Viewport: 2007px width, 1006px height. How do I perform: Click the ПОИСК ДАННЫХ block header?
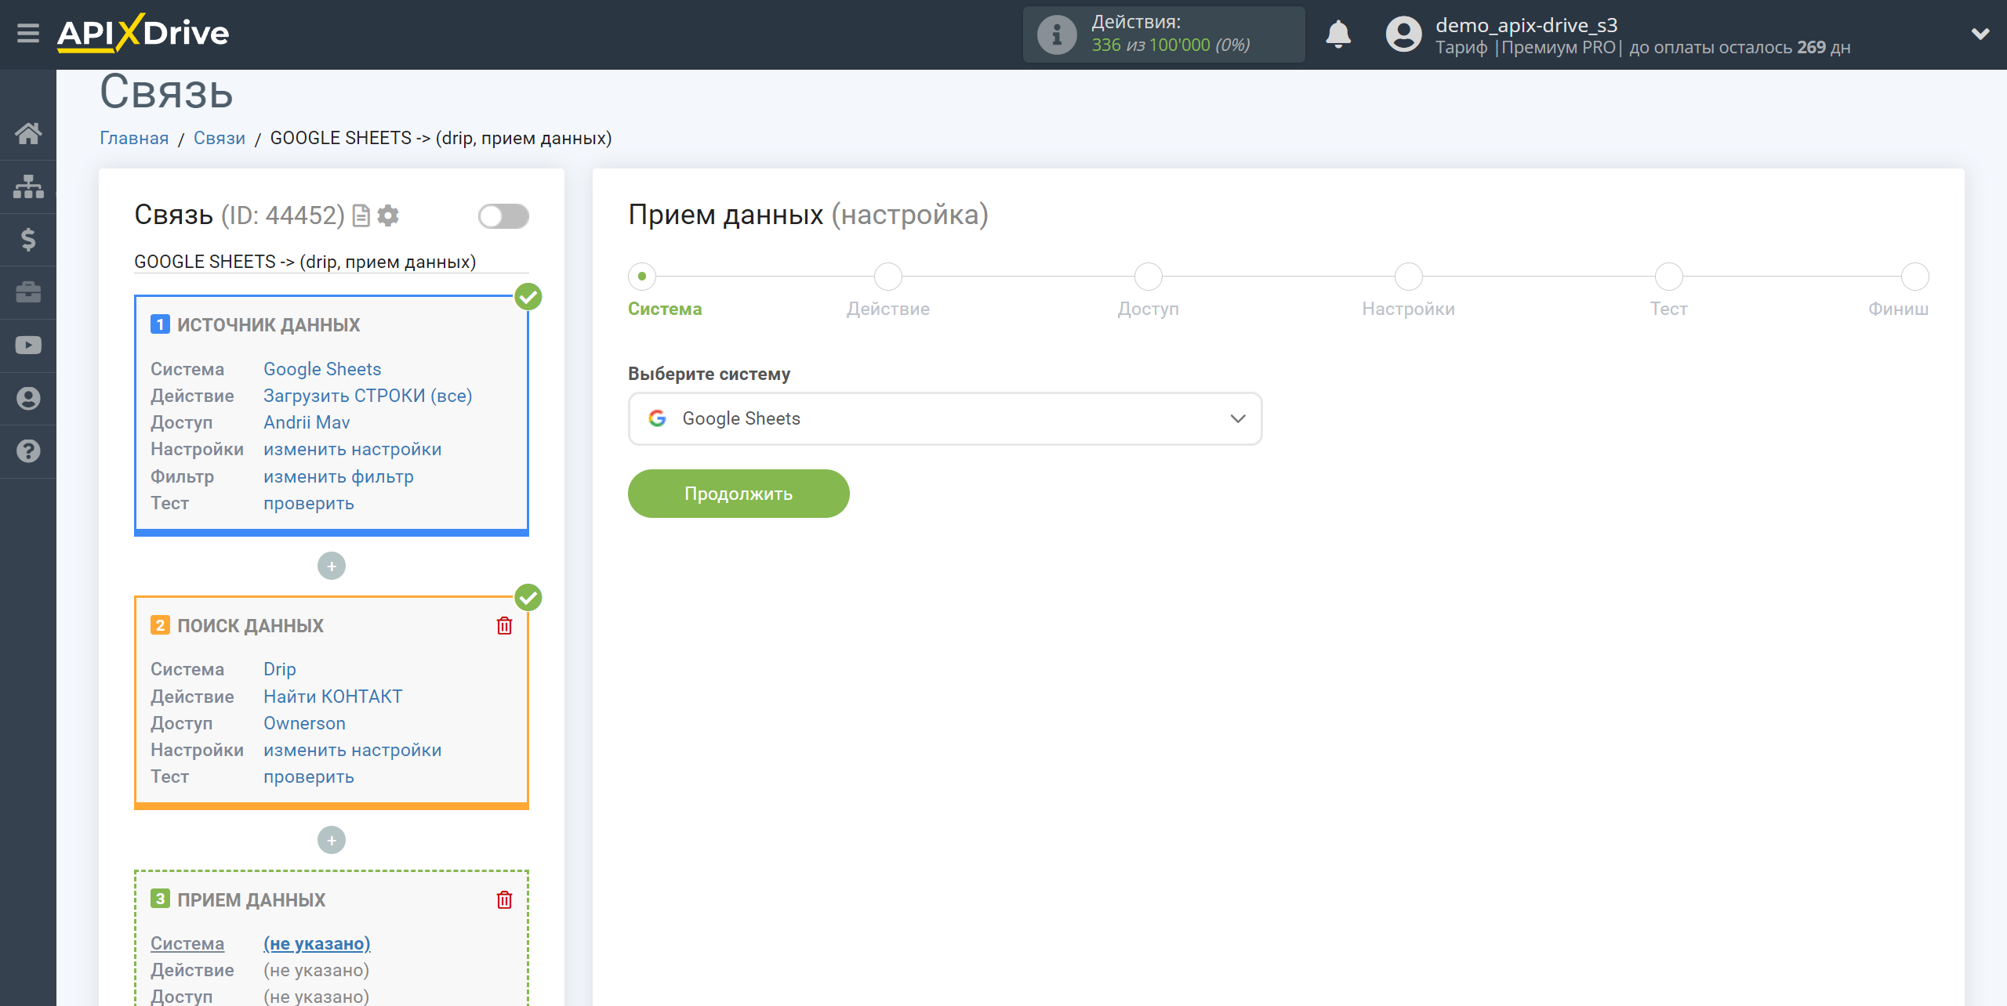(250, 625)
